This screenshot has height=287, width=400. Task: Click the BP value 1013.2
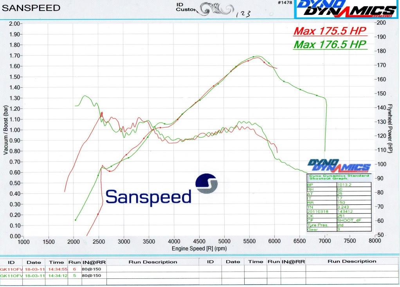(x=344, y=185)
